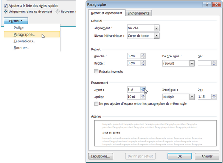Increase the Gauche indent spinner up arrow
The width and height of the screenshot is (223, 163).
coord(143,55)
